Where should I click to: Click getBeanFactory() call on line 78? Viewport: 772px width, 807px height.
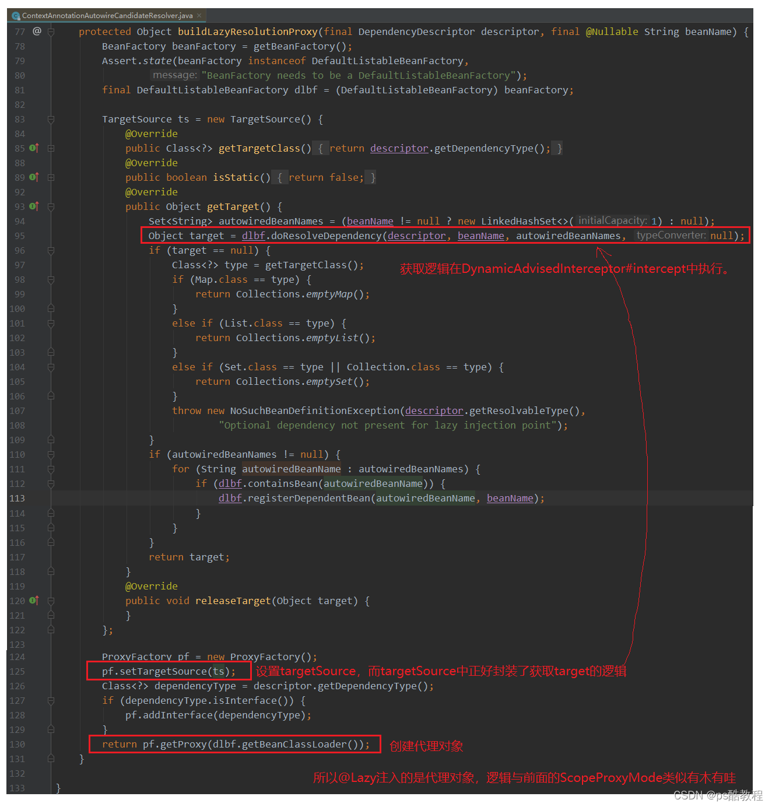coord(300,46)
